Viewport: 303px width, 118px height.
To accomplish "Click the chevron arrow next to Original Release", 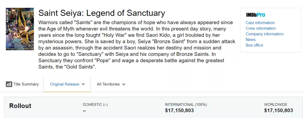I will (83, 84).
